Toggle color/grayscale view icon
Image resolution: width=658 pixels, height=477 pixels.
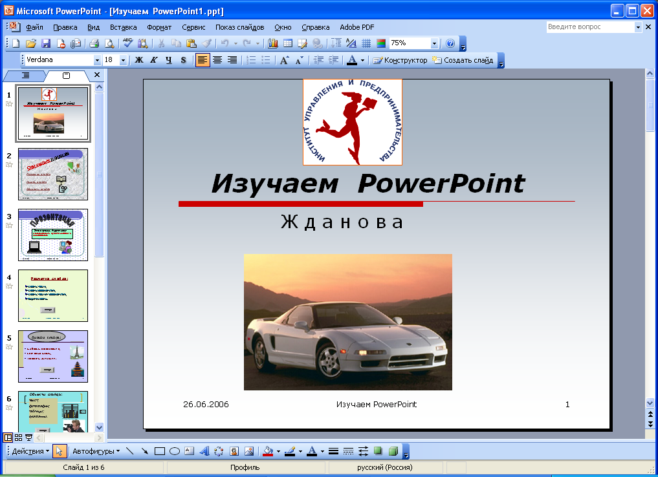tap(381, 43)
